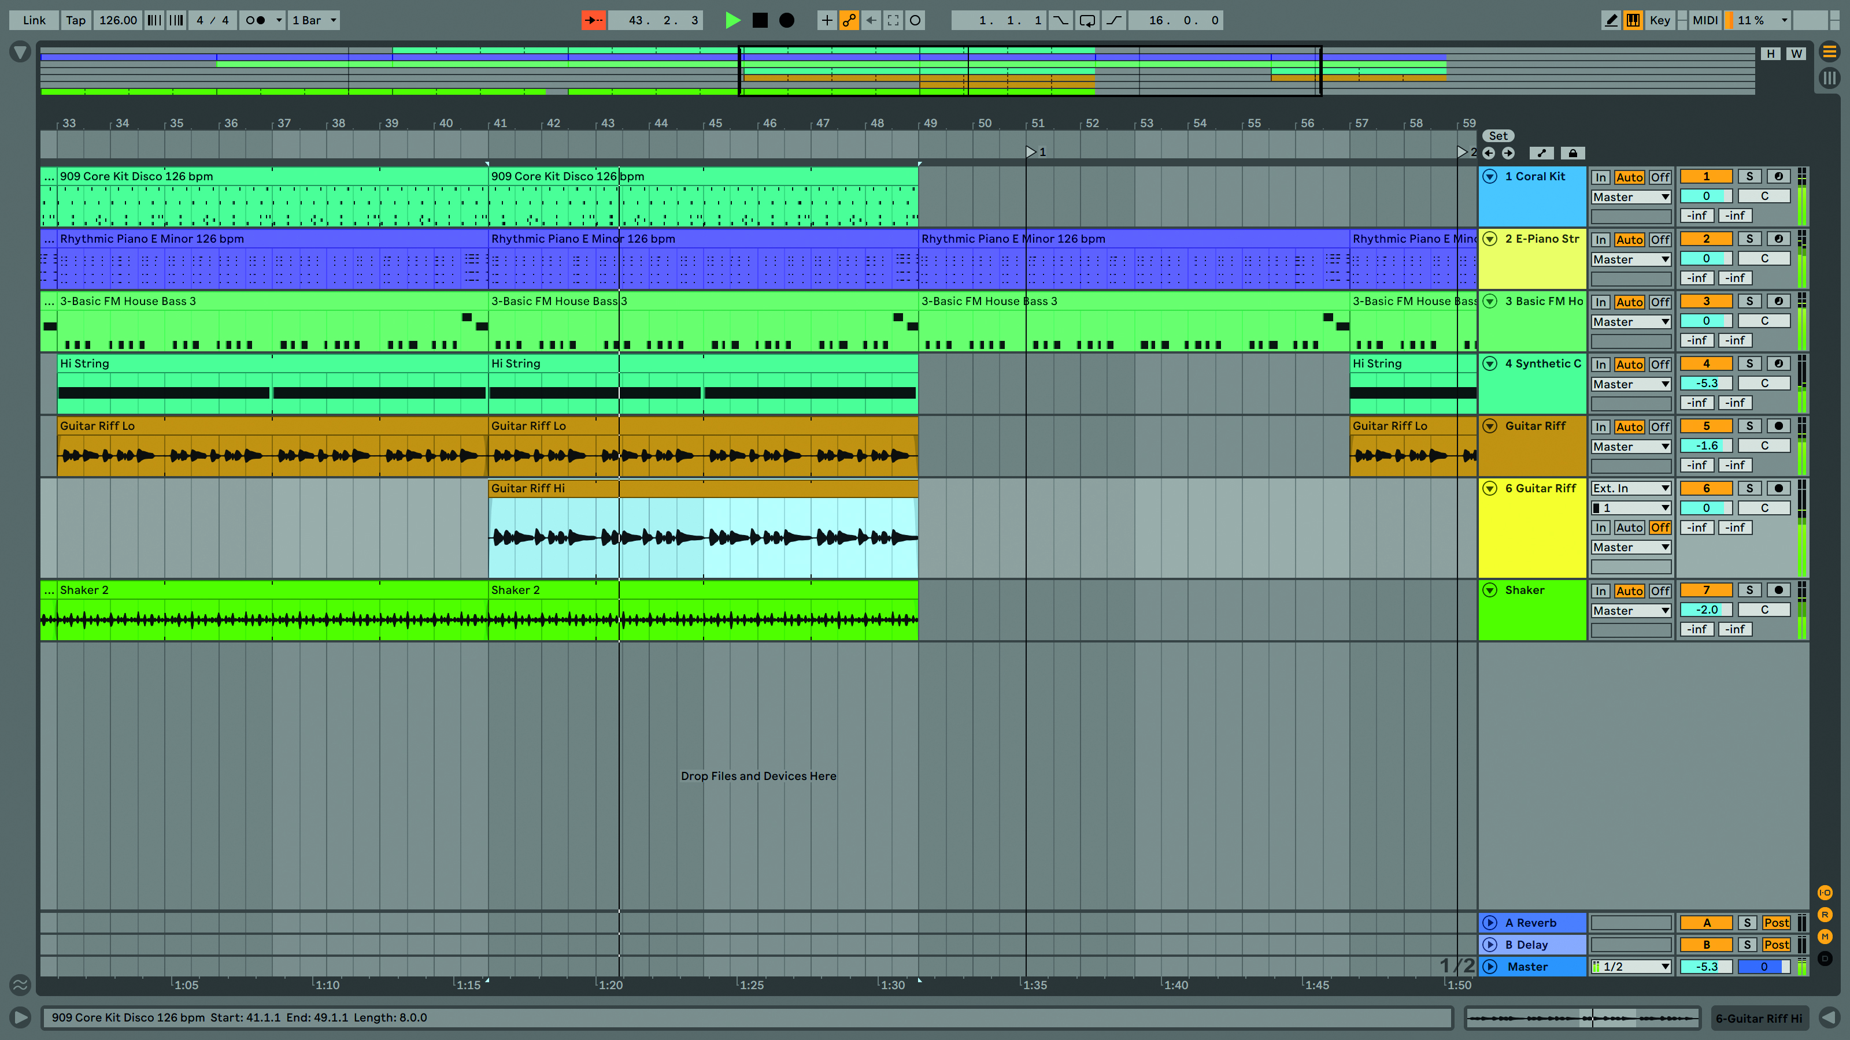Click the Guitar Riff track pan C control

tap(1764, 445)
